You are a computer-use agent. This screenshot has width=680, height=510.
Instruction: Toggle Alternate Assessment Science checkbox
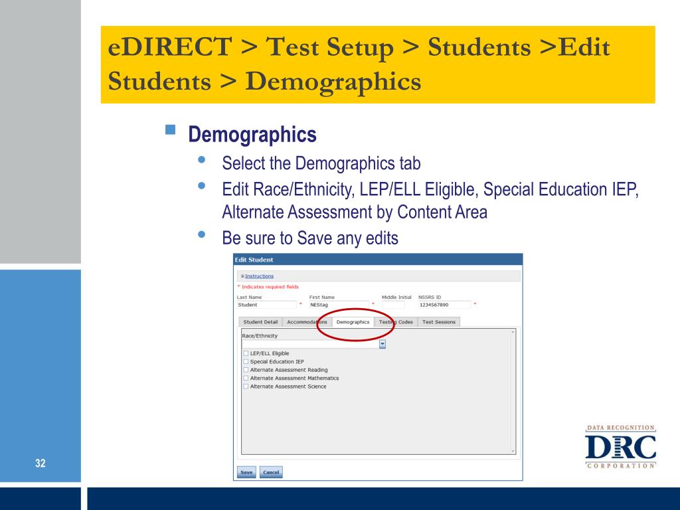point(246,386)
